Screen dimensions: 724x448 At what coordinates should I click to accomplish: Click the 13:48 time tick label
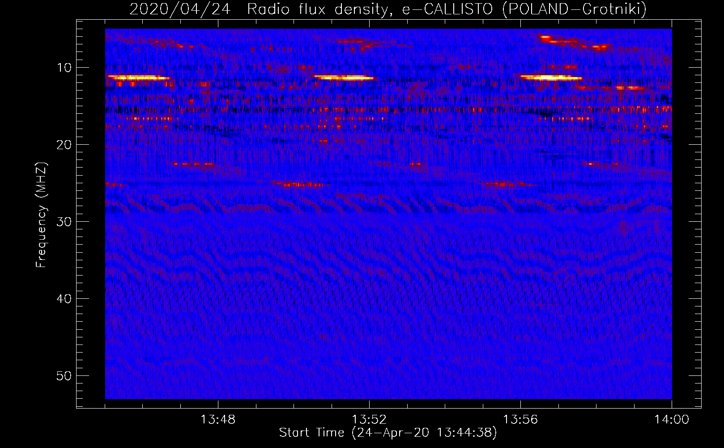pyautogui.click(x=218, y=420)
